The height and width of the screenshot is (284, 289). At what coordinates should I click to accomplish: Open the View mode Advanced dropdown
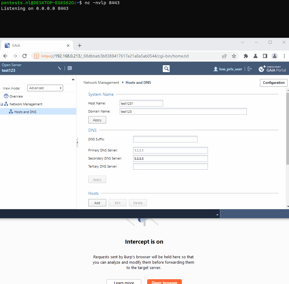coord(45,88)
